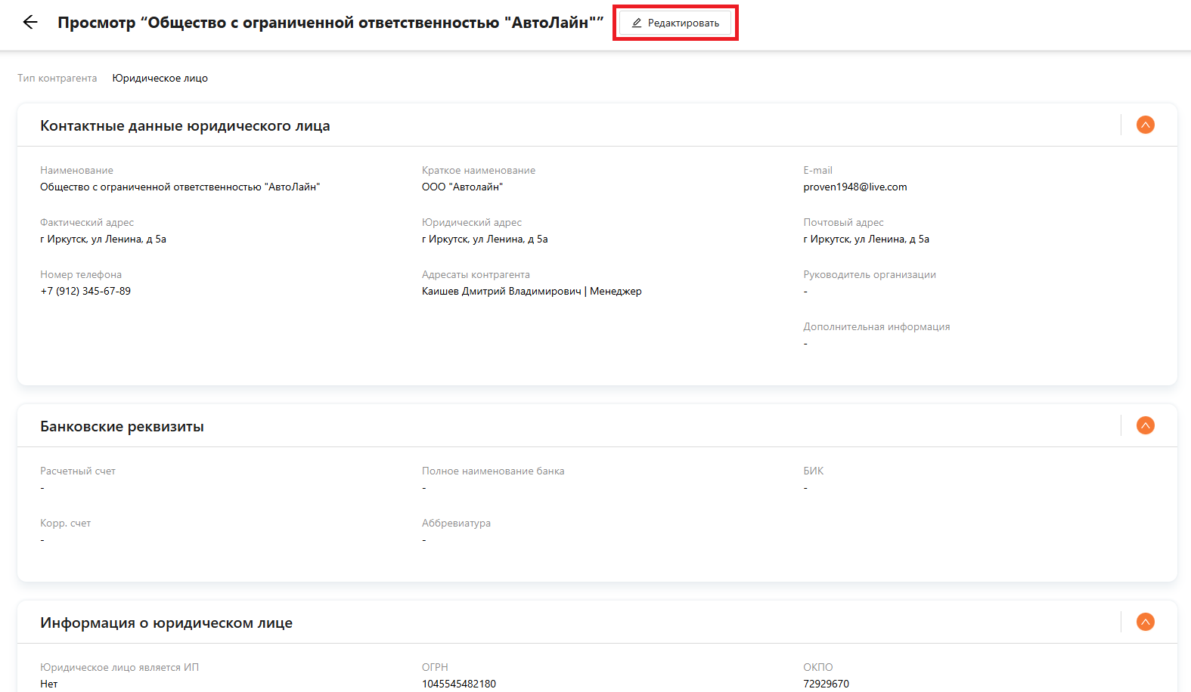
Task: Click the Юридическое лицо counterparty type value
Action: 160,78
